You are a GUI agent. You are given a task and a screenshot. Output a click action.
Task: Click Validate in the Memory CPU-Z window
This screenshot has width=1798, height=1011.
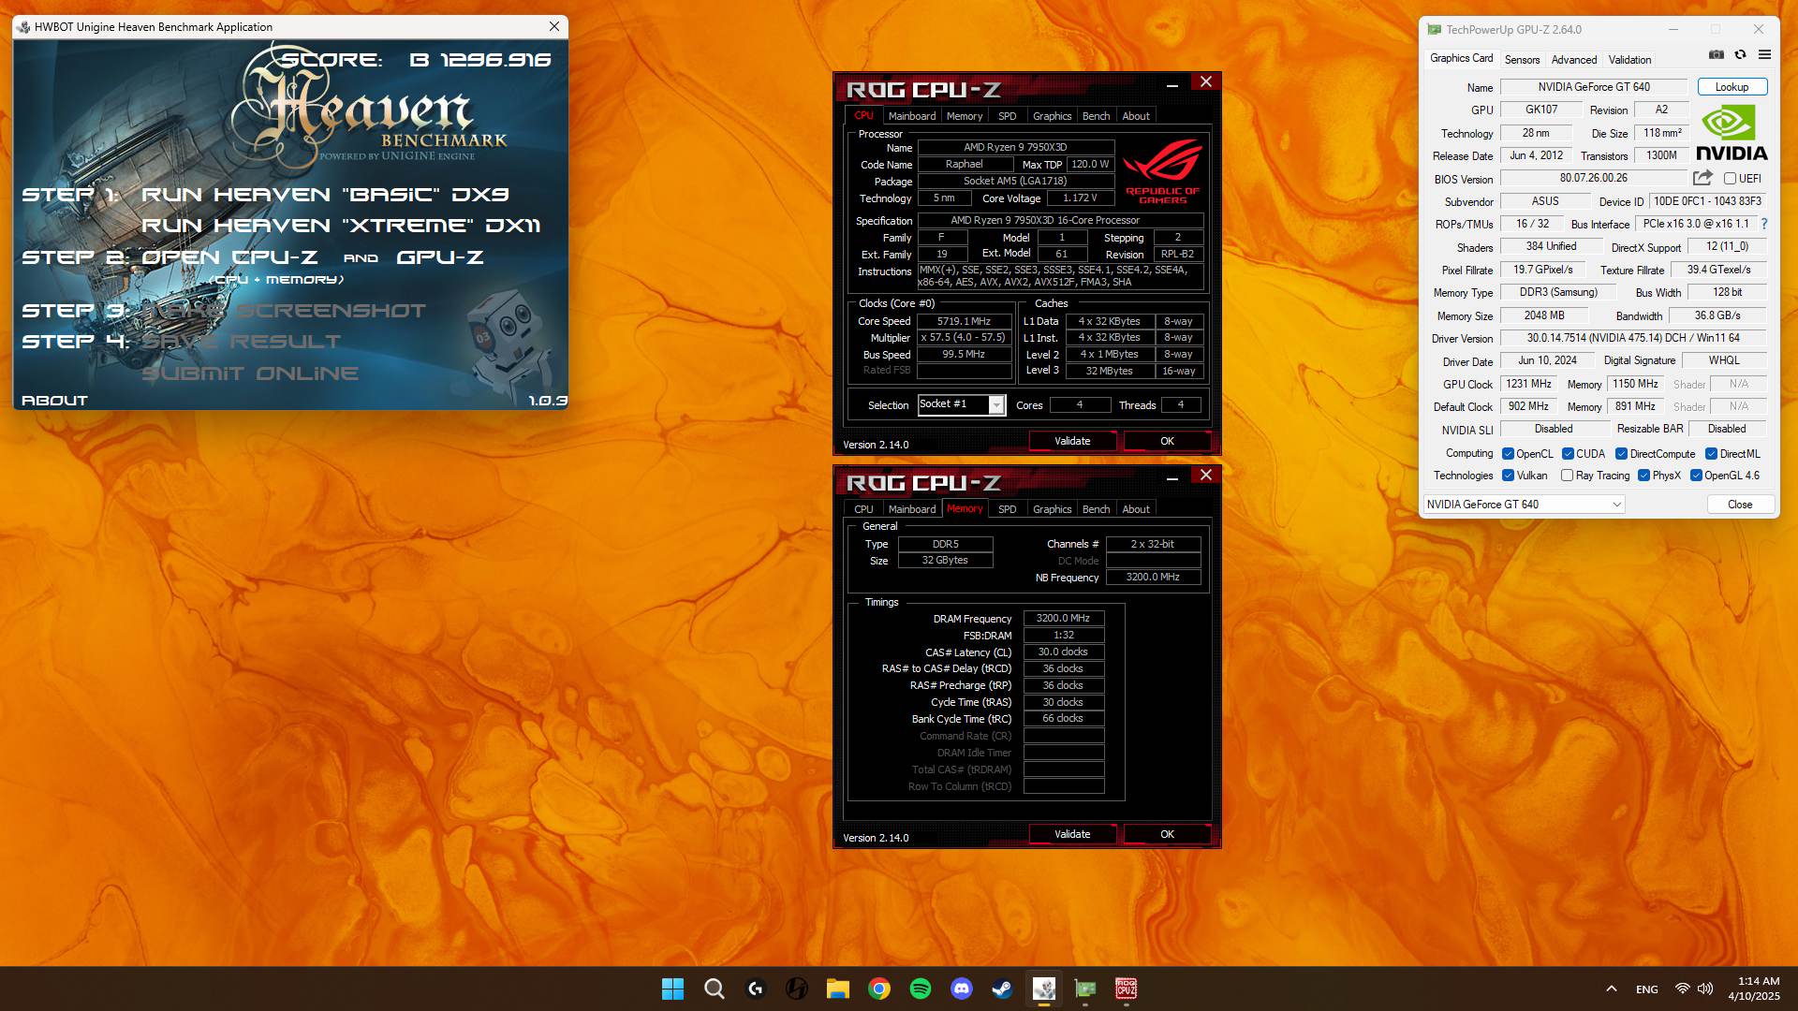(x=1072, y=834)
